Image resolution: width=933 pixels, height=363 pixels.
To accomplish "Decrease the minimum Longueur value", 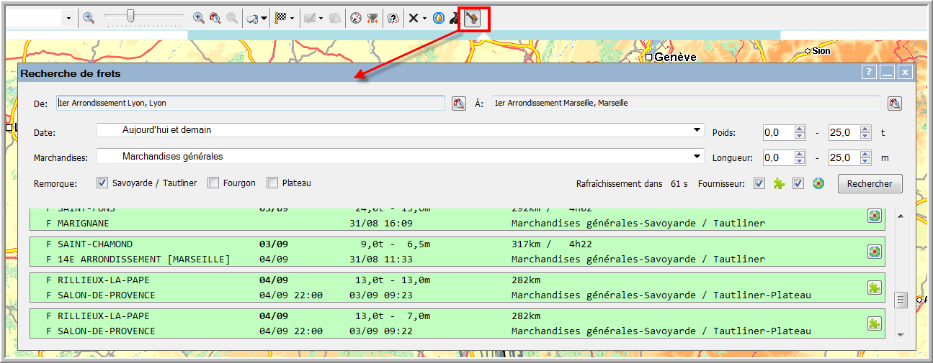I will [799, 162].
